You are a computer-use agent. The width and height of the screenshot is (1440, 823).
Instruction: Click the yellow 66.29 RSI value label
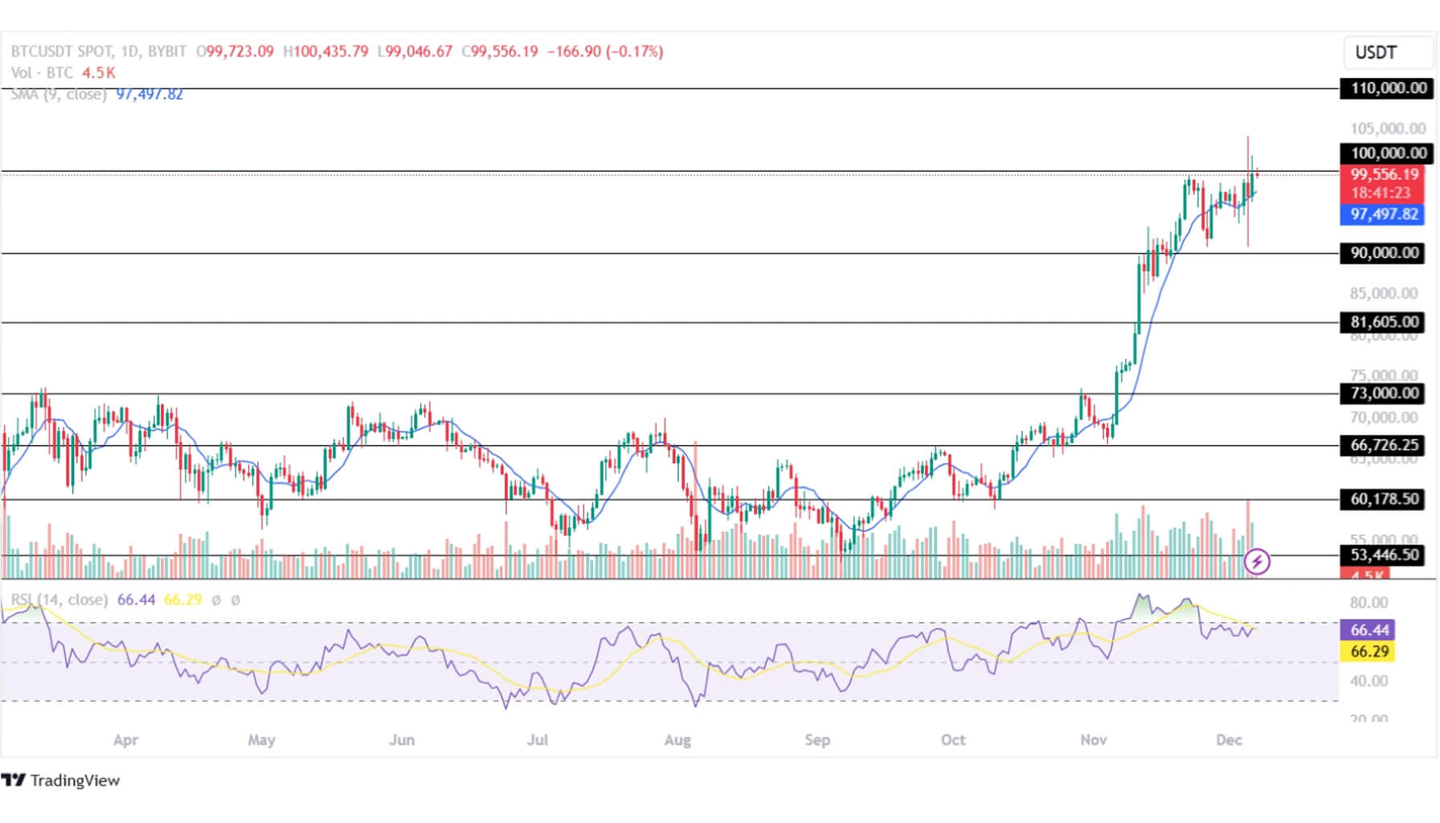1369,651
